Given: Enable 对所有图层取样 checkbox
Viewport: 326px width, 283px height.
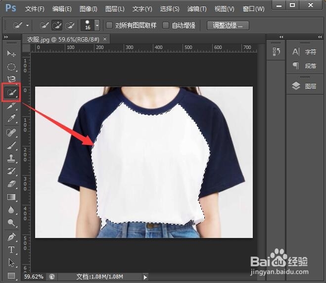Looking at the screenshot, I should tap(109, 25).
